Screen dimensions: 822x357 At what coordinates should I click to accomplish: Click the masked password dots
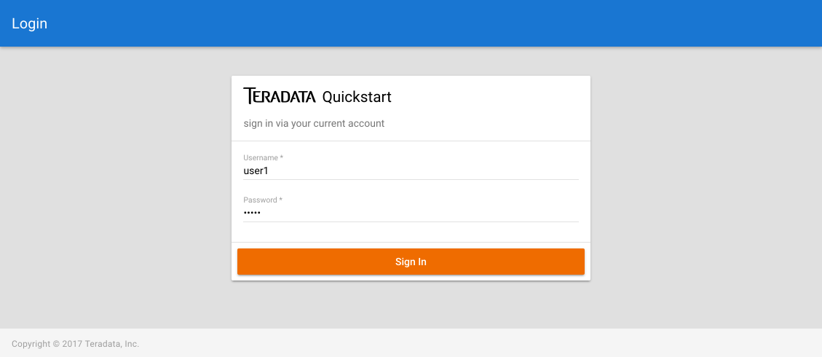252,213
